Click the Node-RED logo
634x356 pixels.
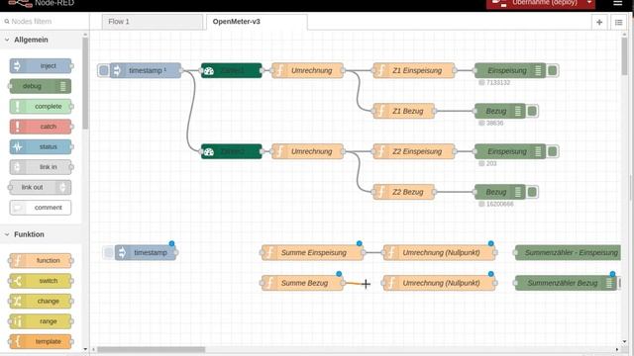pyautogui.click(x=20, y=3)
